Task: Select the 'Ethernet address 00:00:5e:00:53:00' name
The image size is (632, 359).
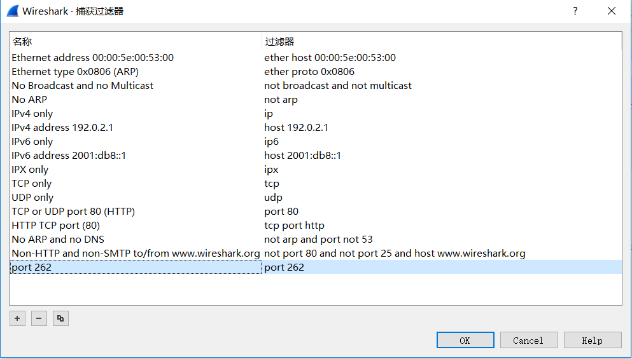Action: tap(93, 58)
